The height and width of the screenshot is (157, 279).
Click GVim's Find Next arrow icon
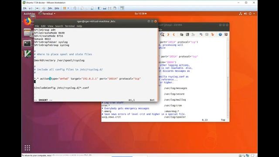(168, 34)
